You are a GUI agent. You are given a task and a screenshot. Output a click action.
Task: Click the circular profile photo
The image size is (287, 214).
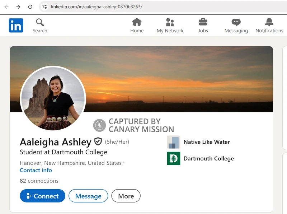53,98
